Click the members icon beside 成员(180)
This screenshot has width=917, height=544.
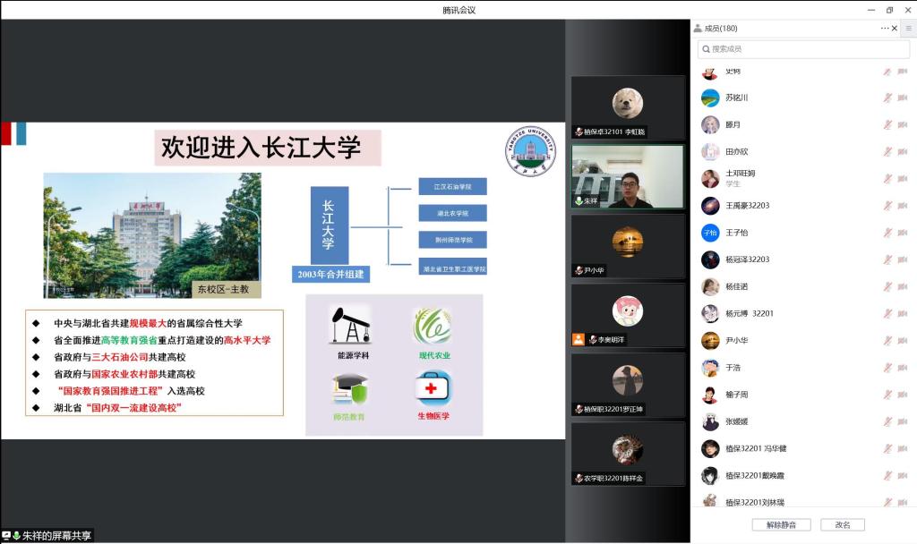coord(698,29)
